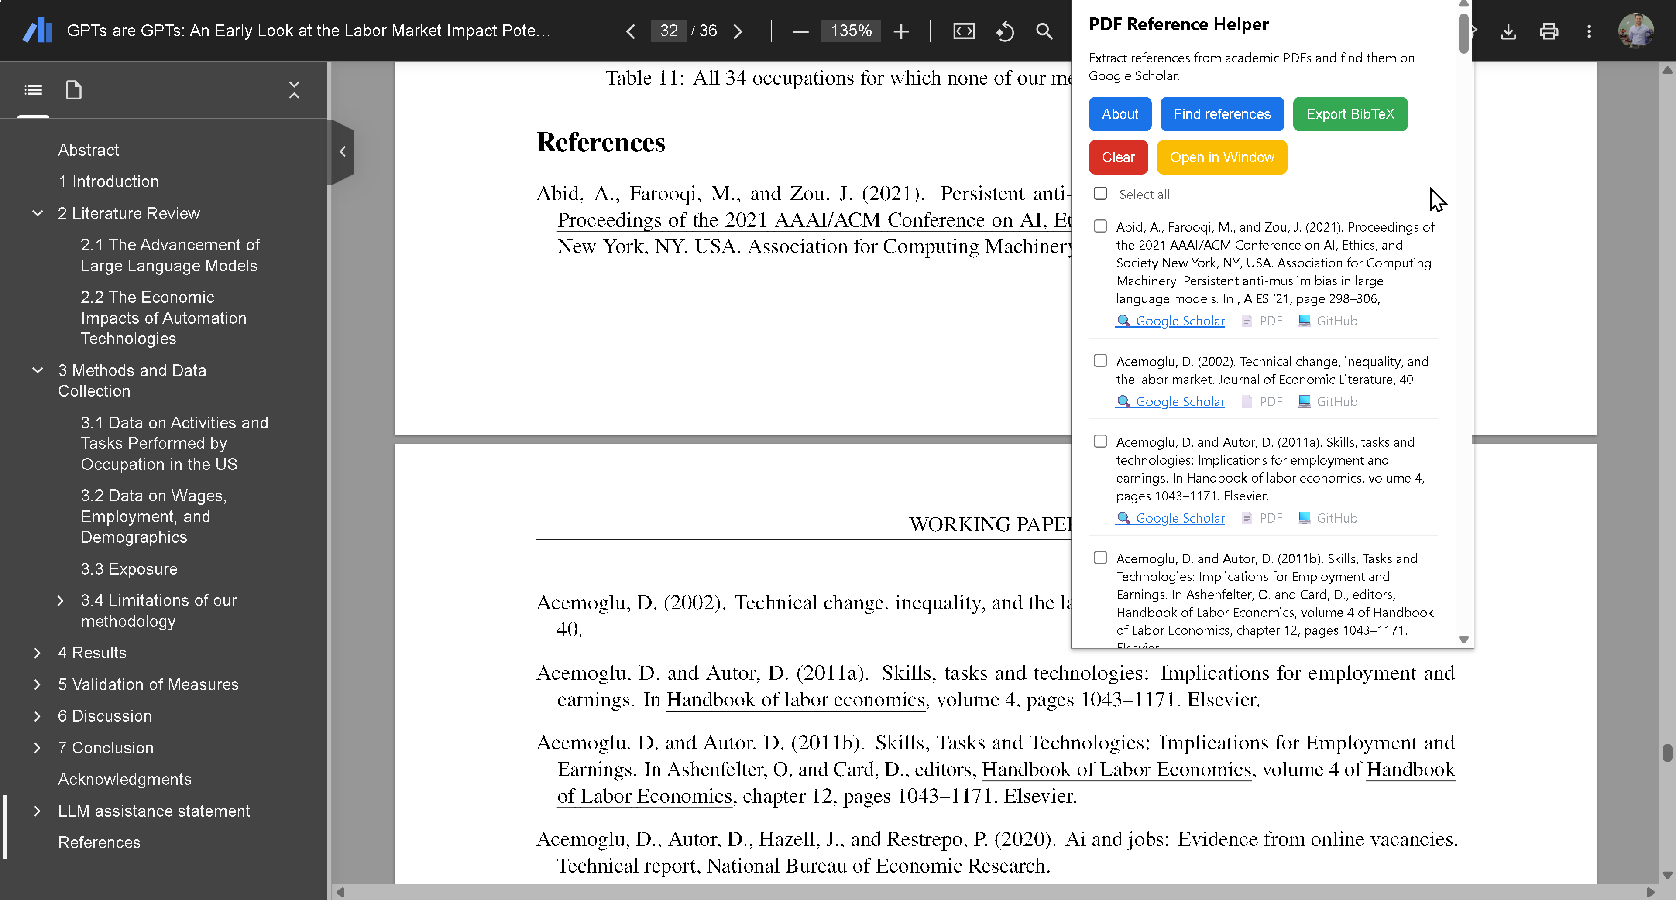Zoom out with minus icon
The image size is (1676, 900).
[x=801, y=31]
